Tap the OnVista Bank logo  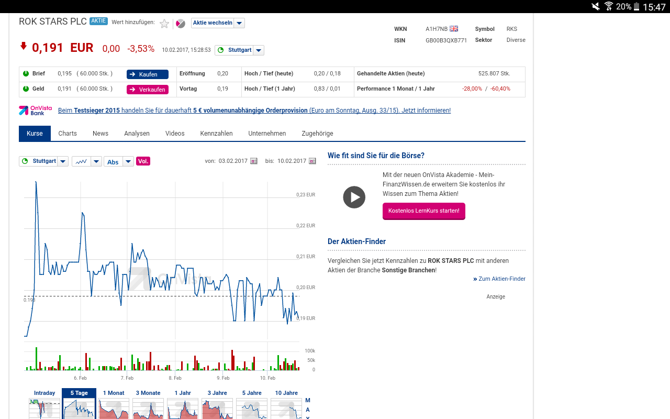(x=36, y=111)
